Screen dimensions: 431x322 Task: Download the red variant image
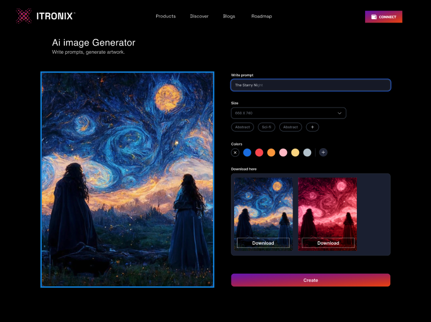(x=328, y=243)
